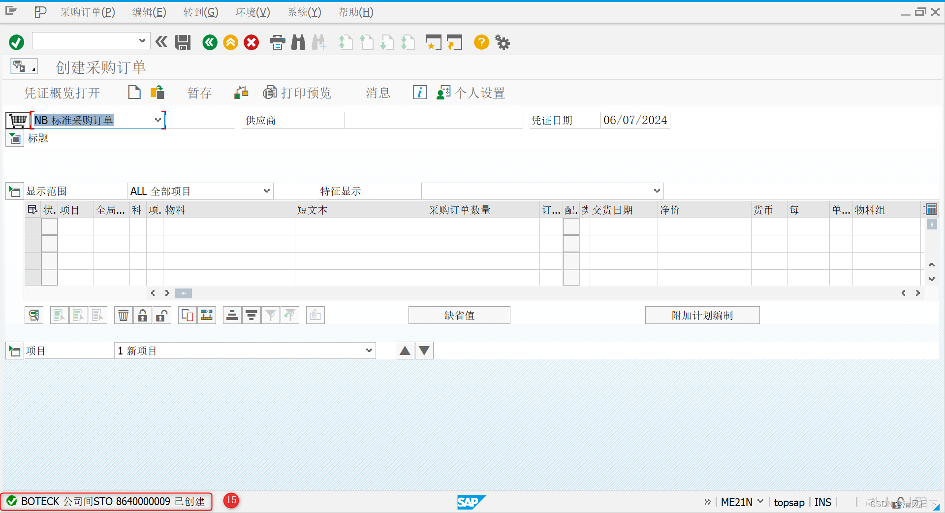Click the Delete trash can icon
Viewport: 945px width, 513px height.
click(124, 315)
